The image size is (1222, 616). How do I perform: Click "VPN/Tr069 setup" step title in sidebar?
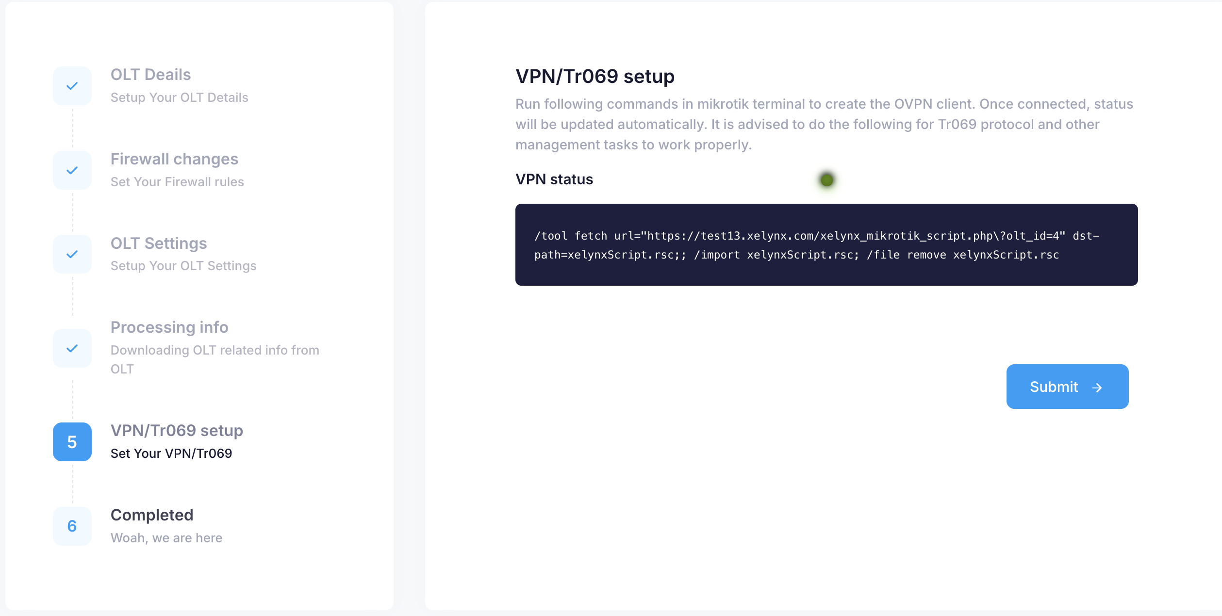177,431
